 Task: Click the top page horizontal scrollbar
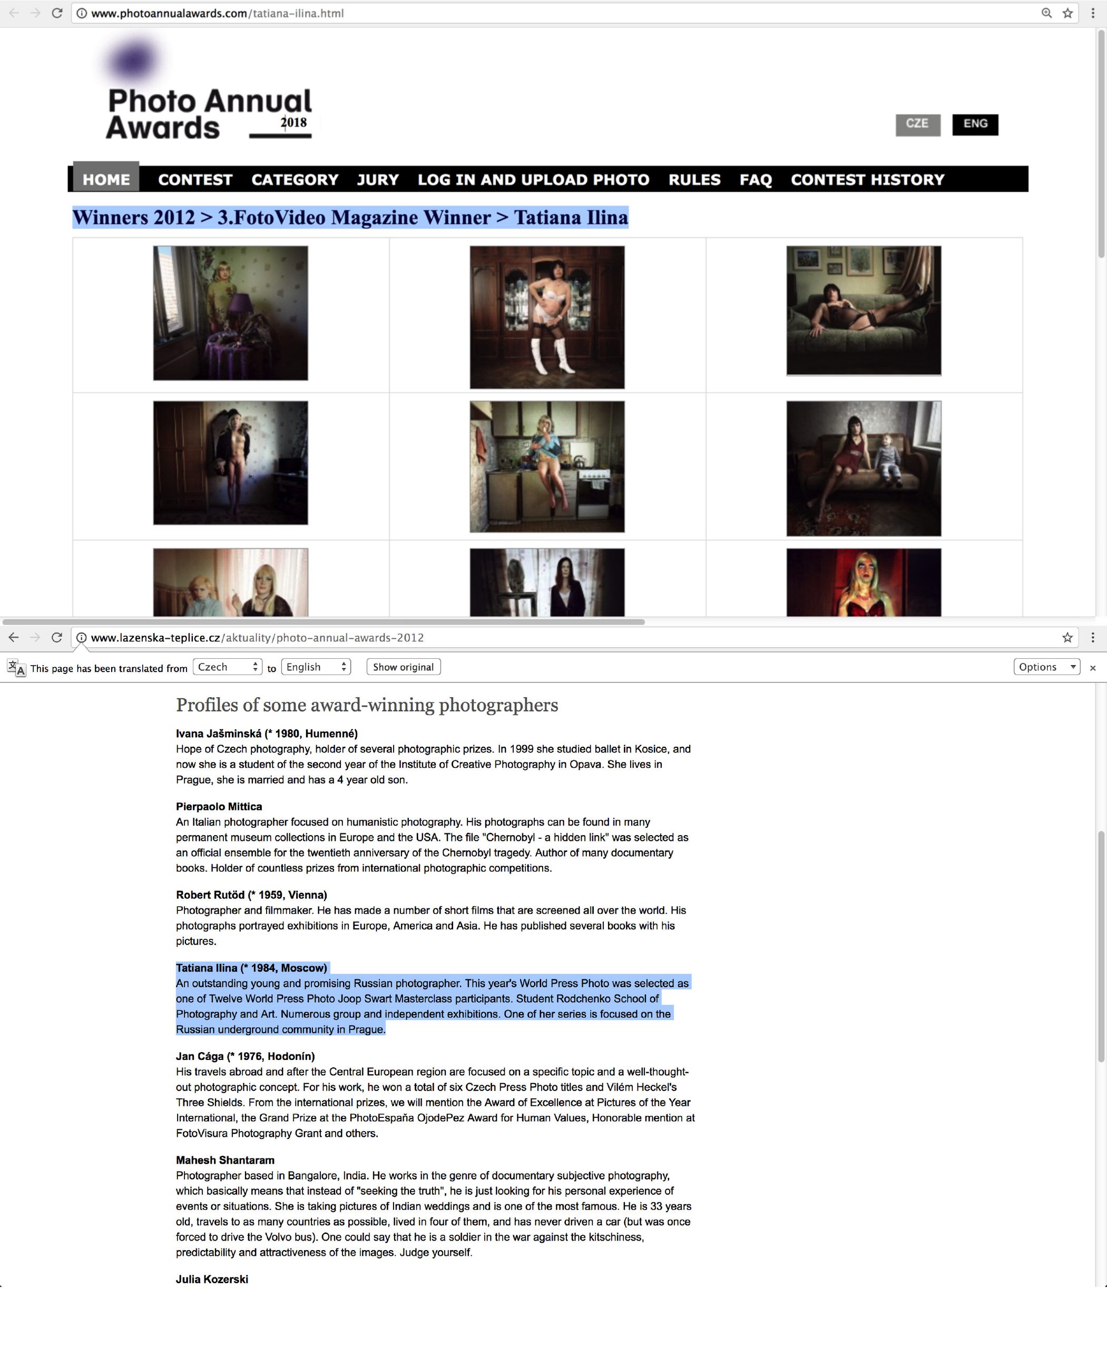click(x=324, y=621)
